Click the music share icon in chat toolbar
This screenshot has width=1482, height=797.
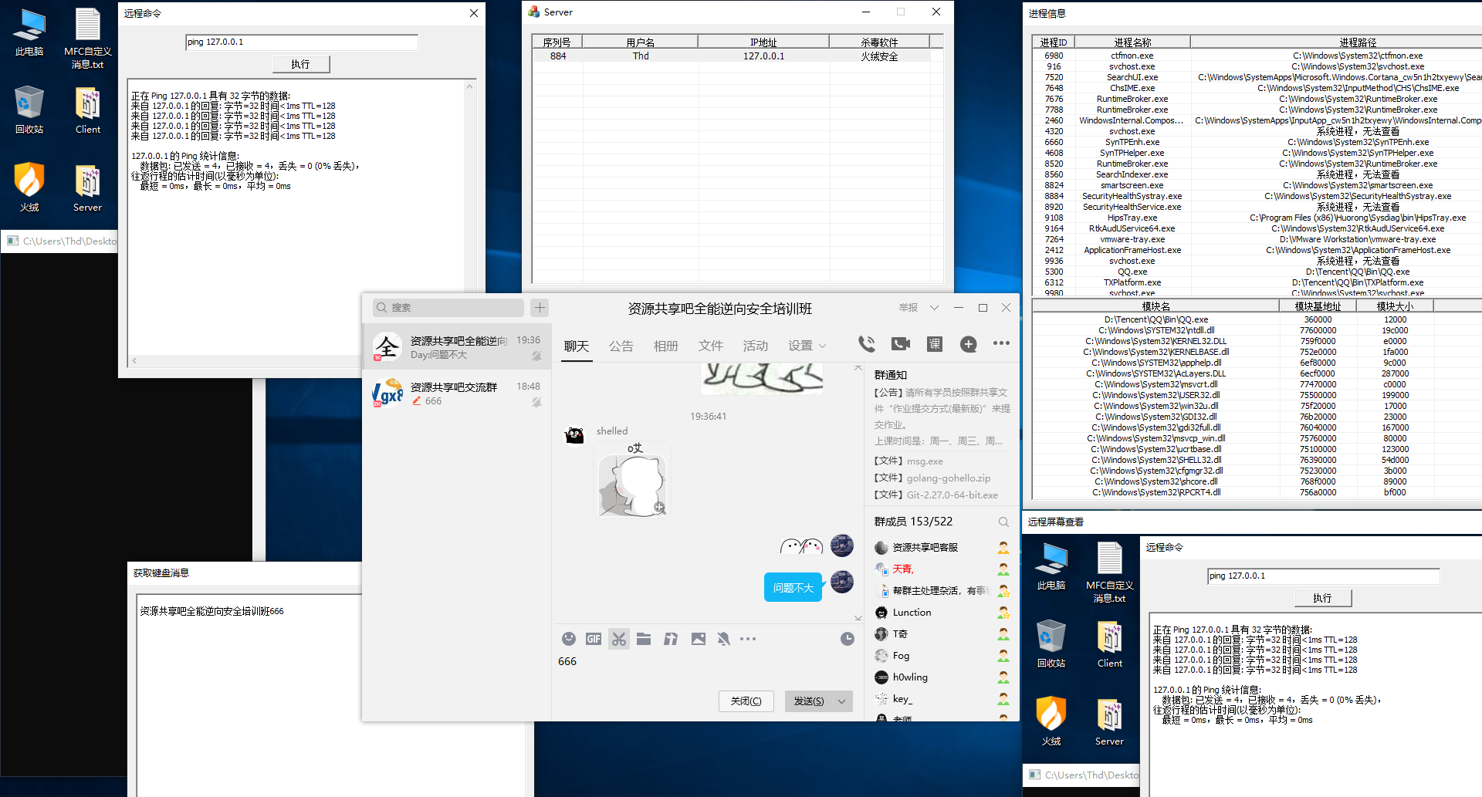point(671,639)
